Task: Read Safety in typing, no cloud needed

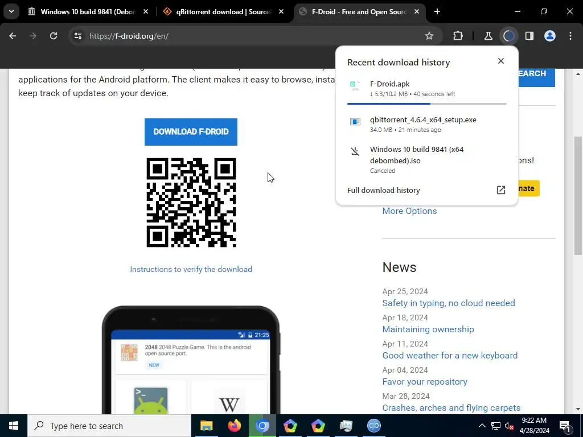Action: coord(449,303)
